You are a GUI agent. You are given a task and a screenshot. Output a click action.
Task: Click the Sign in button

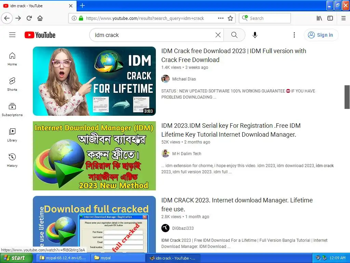coord(321,35)
